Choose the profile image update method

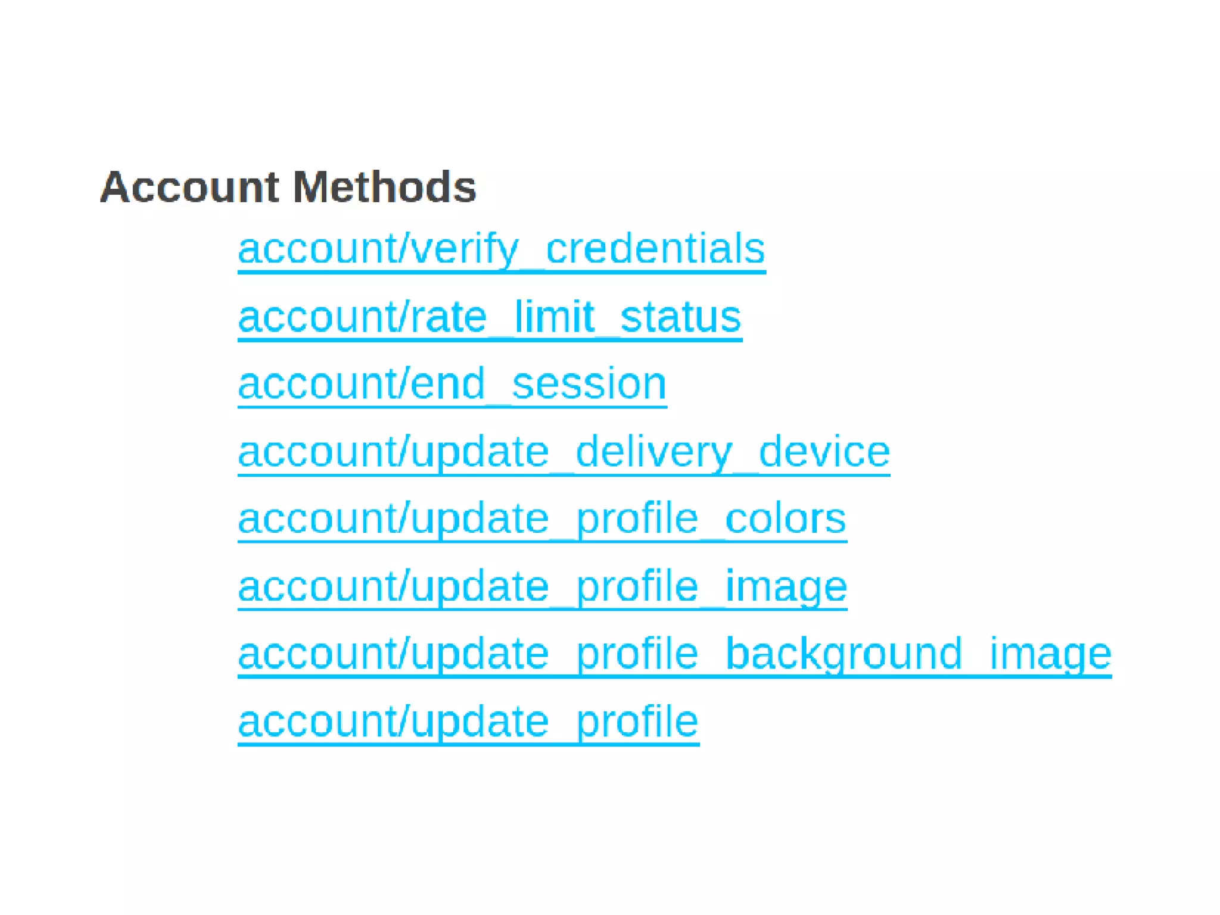click(542, 587)
